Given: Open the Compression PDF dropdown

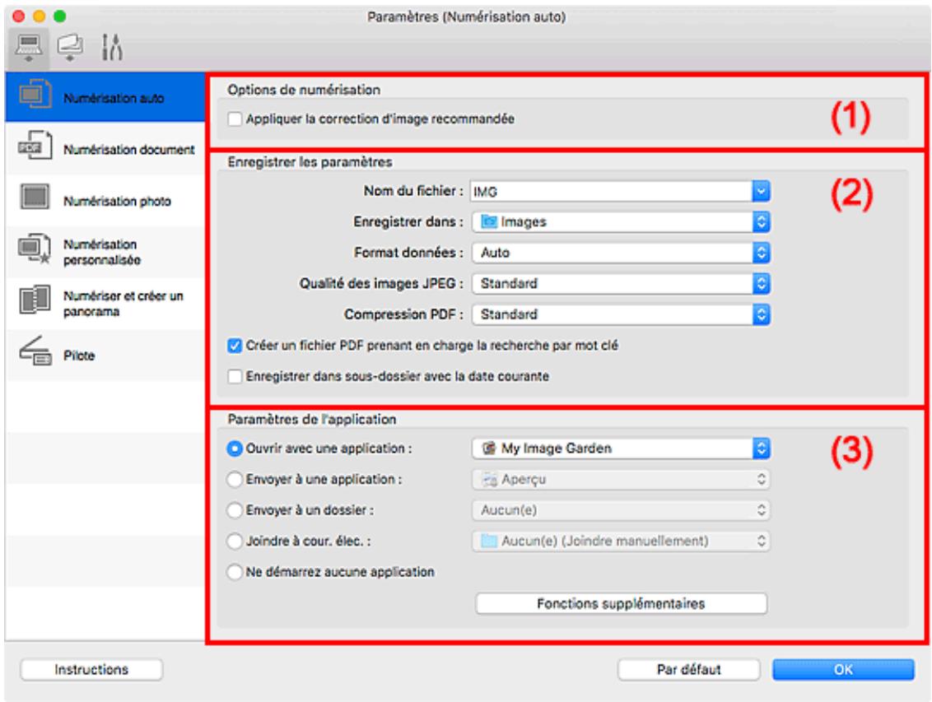Looking at the screenshot, I should 621,314.
